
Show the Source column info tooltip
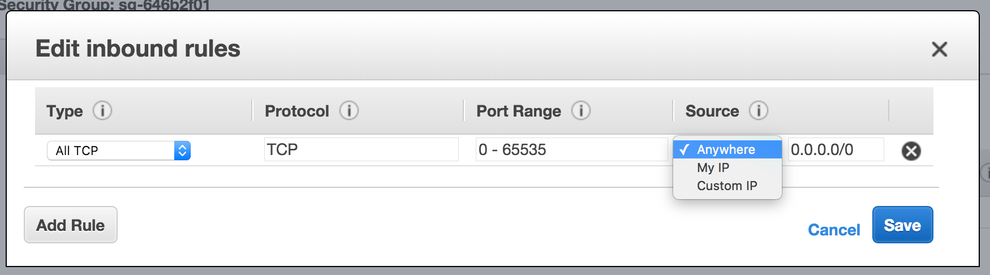tap(759, 110)
